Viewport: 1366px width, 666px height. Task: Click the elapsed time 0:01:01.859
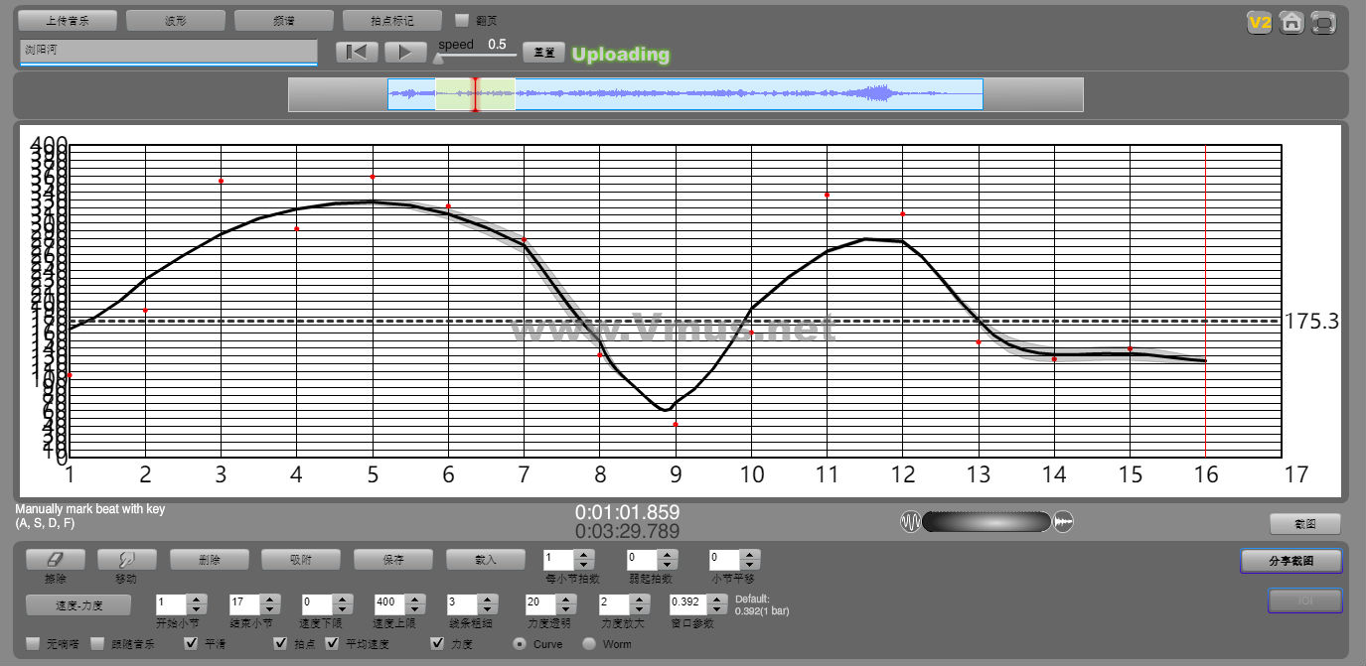[627, 512]
